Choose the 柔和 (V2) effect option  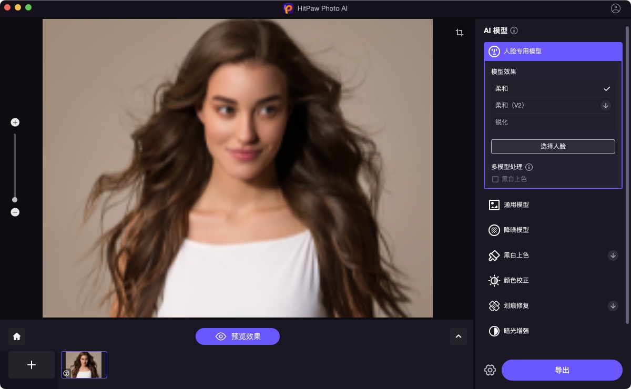[553, 106]
